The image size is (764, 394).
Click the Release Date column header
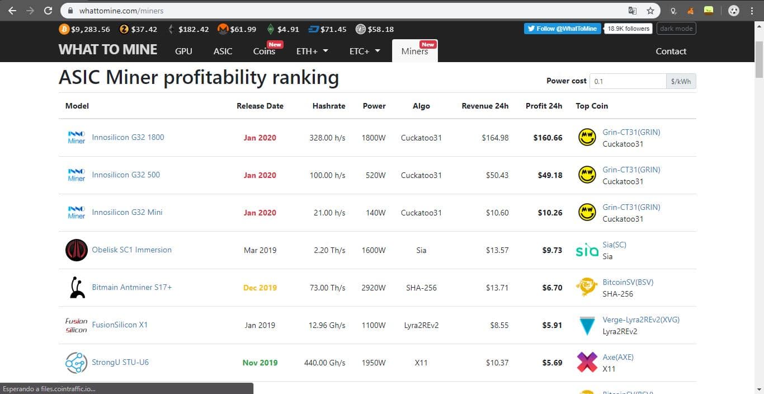(260, 106)
